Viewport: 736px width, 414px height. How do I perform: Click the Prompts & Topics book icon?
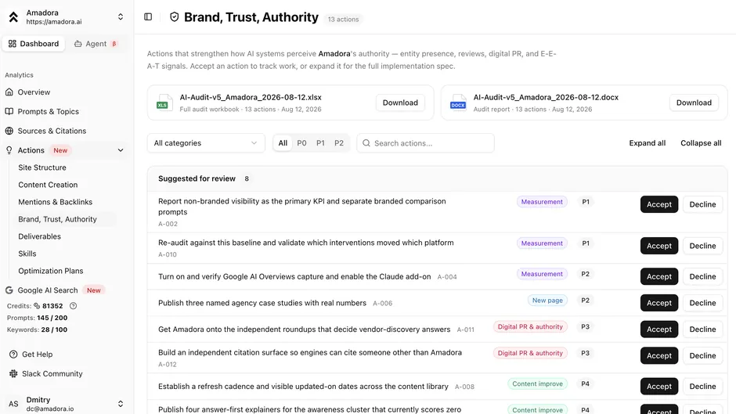(x=9, y=111)
